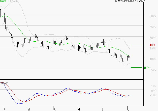Click the MA20 legend label

click(3, 1)
